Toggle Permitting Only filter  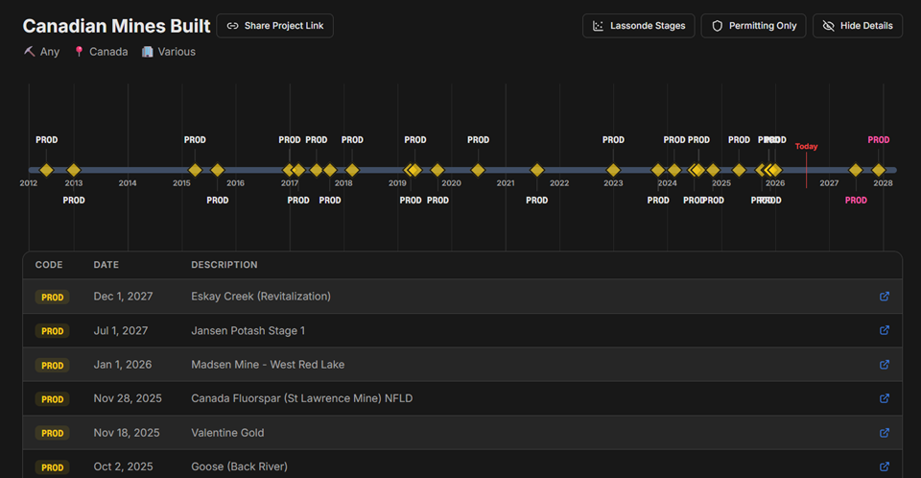coord(754,26)
